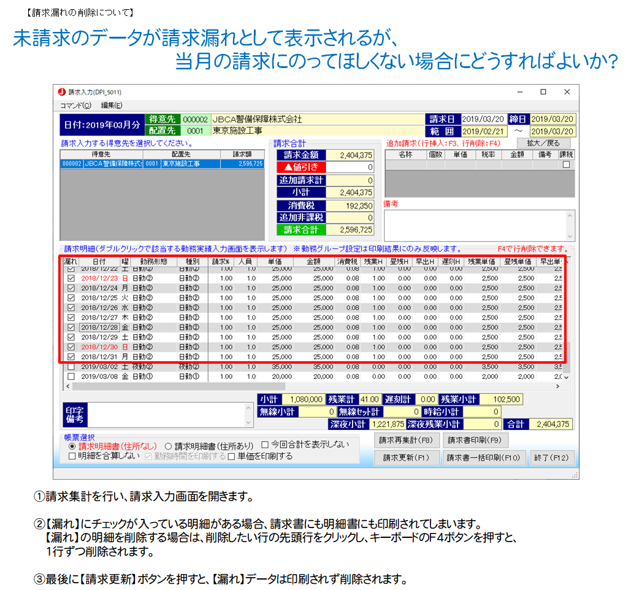Image resolution: width=631 pixels, height=590 pixels.
Task: Uncheck the 漏れ box for 2018/12/28
Action: 71,328
